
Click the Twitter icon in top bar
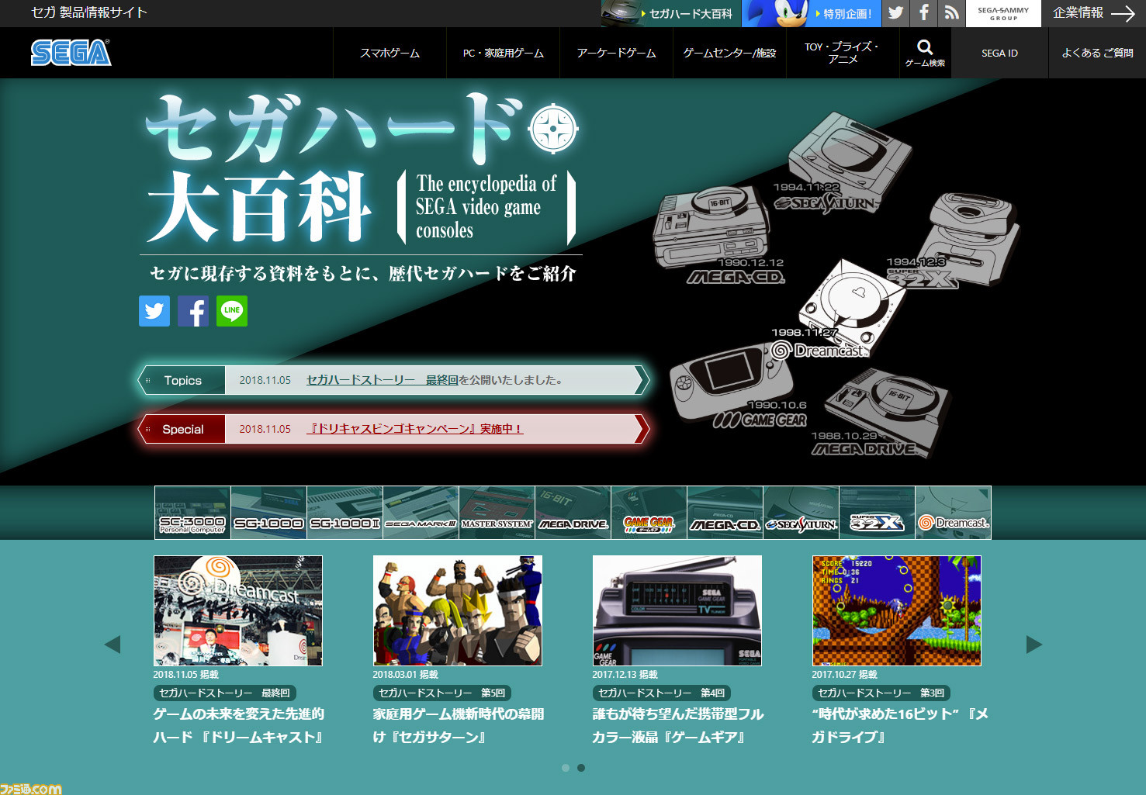tap(895, 13)
